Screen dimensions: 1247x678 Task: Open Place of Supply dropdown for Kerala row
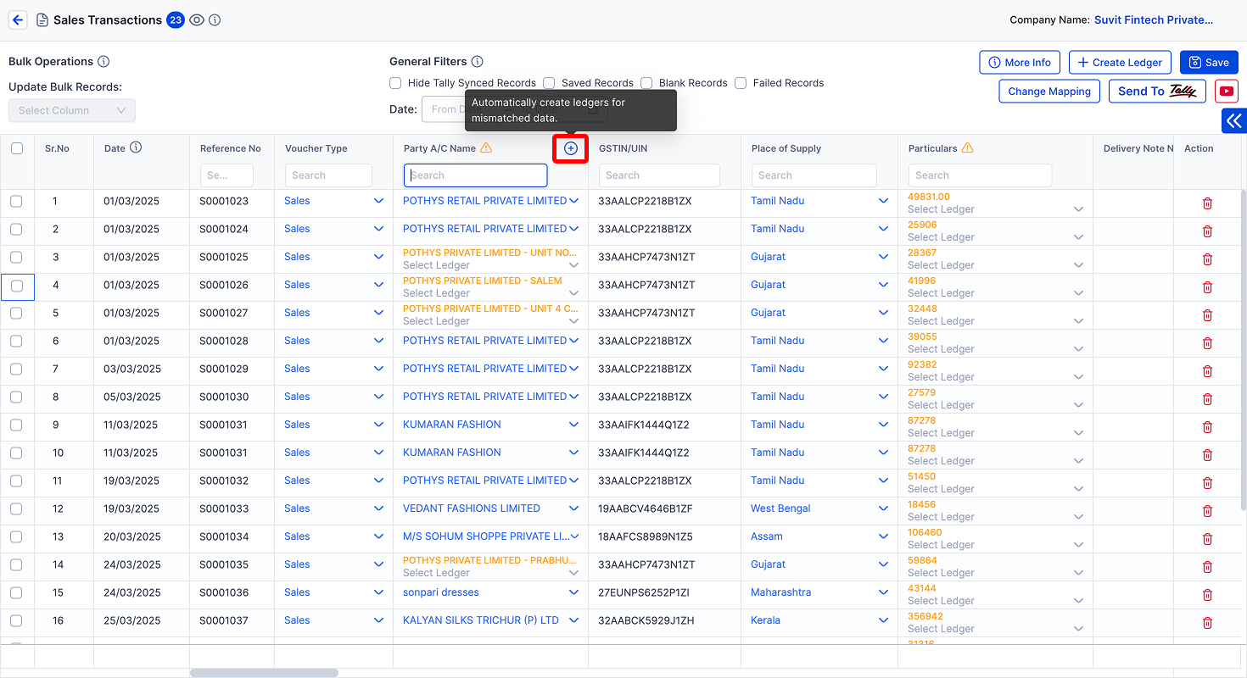click(884, 620)
